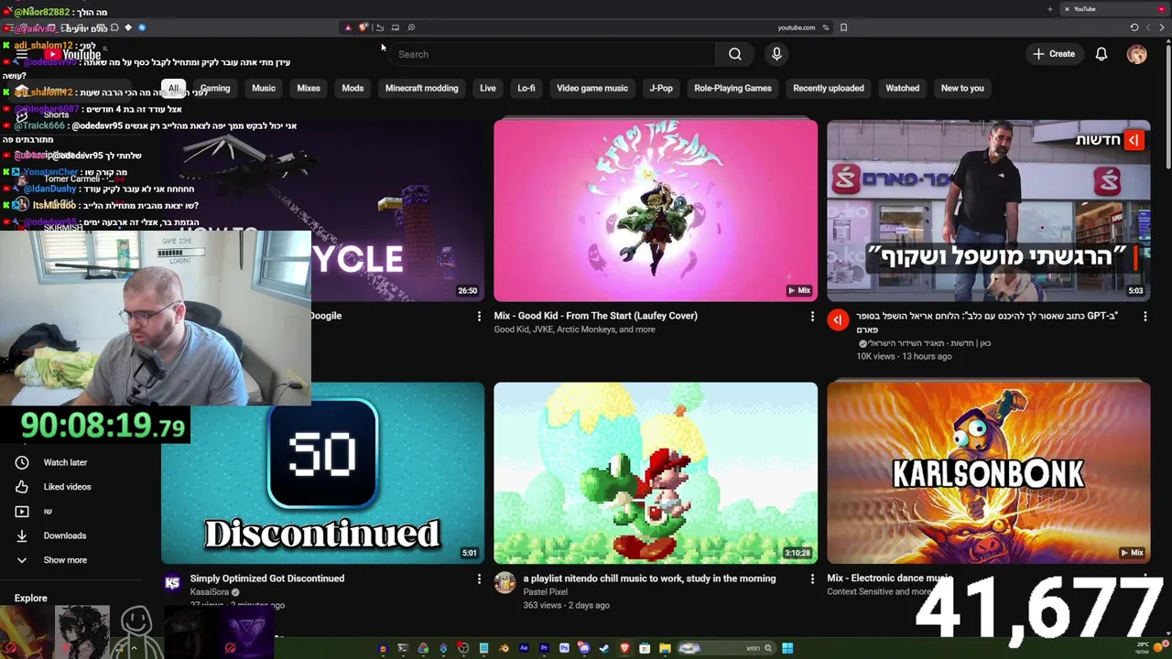Click the search magnifier button

(x=734, y=54)
